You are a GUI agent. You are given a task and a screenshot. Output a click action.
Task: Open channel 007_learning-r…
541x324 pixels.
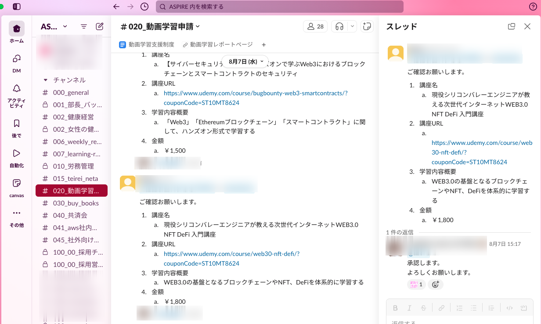tap(72, 154)
